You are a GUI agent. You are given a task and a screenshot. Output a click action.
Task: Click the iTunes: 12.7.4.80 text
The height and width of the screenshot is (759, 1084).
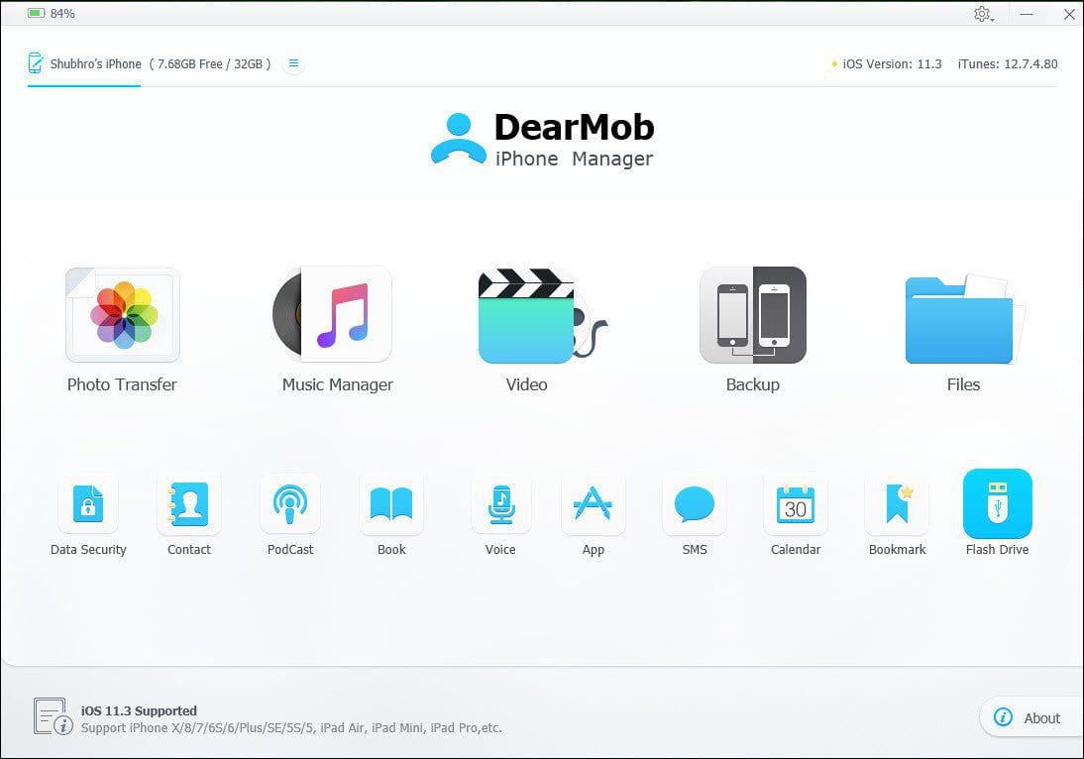(x=1008, y=64)
